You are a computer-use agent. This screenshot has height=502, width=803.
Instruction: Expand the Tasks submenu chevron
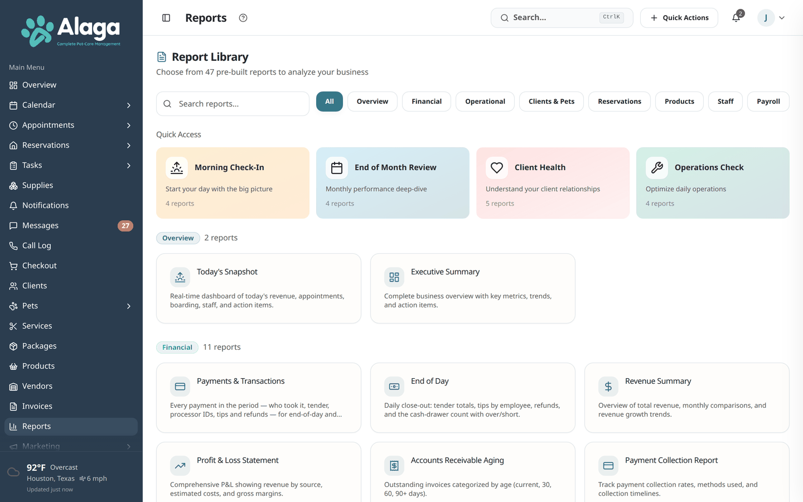point(129,166)
